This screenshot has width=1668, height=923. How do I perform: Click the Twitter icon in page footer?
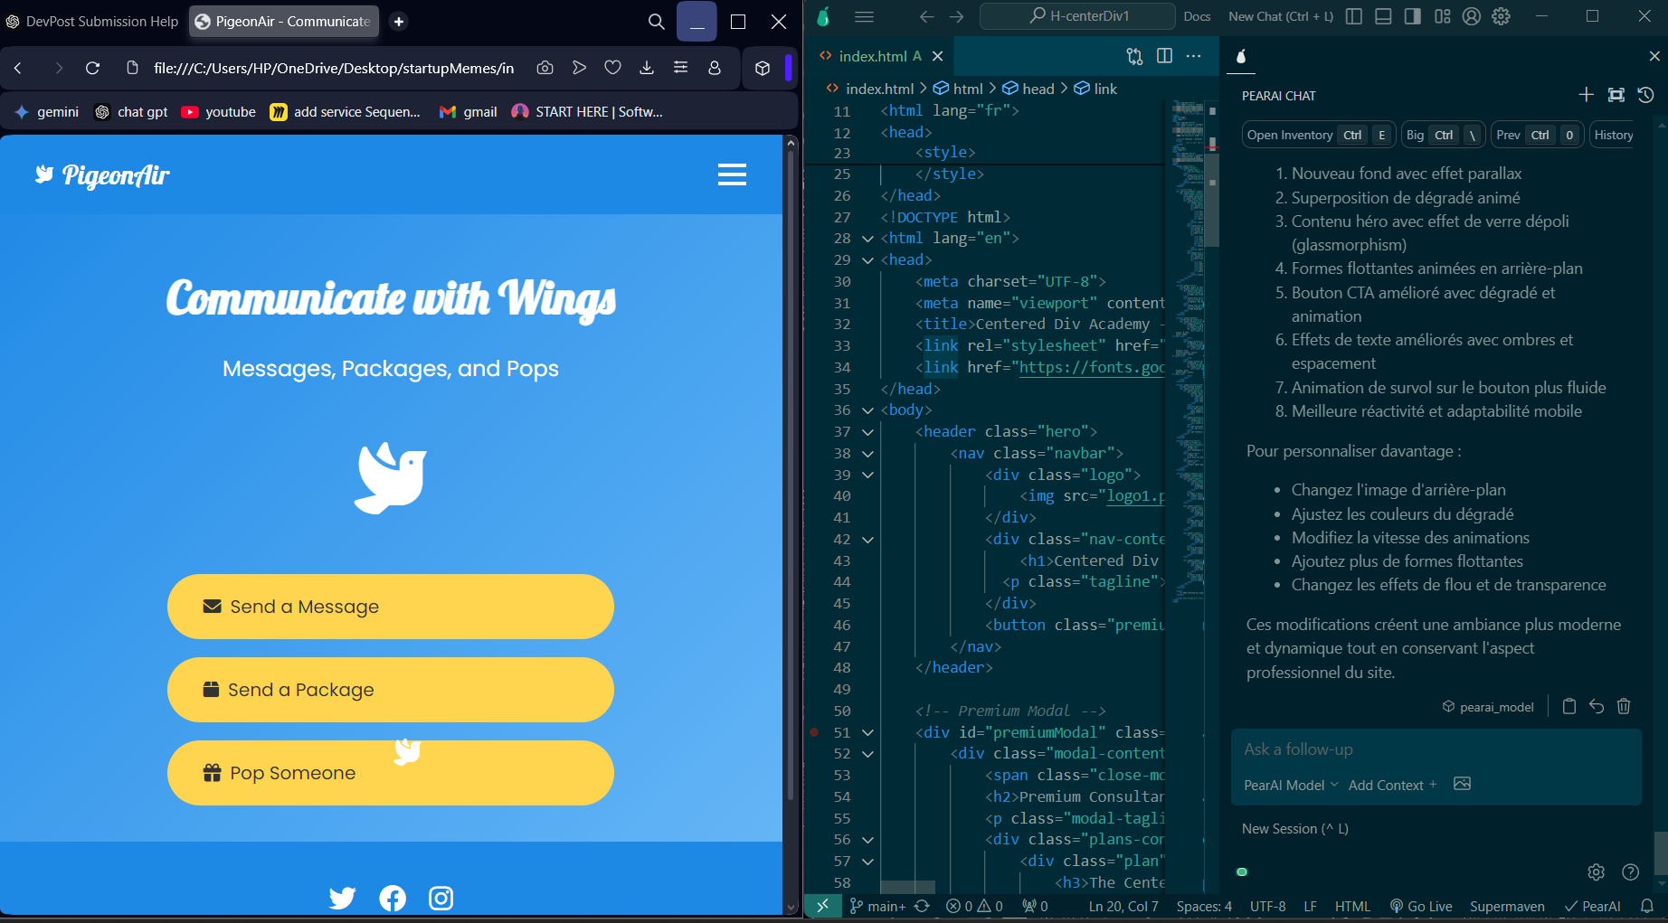(342, 898)
